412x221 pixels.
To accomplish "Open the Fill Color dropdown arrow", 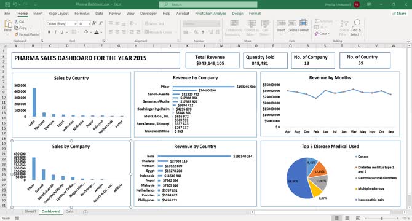I will [91, 33].
